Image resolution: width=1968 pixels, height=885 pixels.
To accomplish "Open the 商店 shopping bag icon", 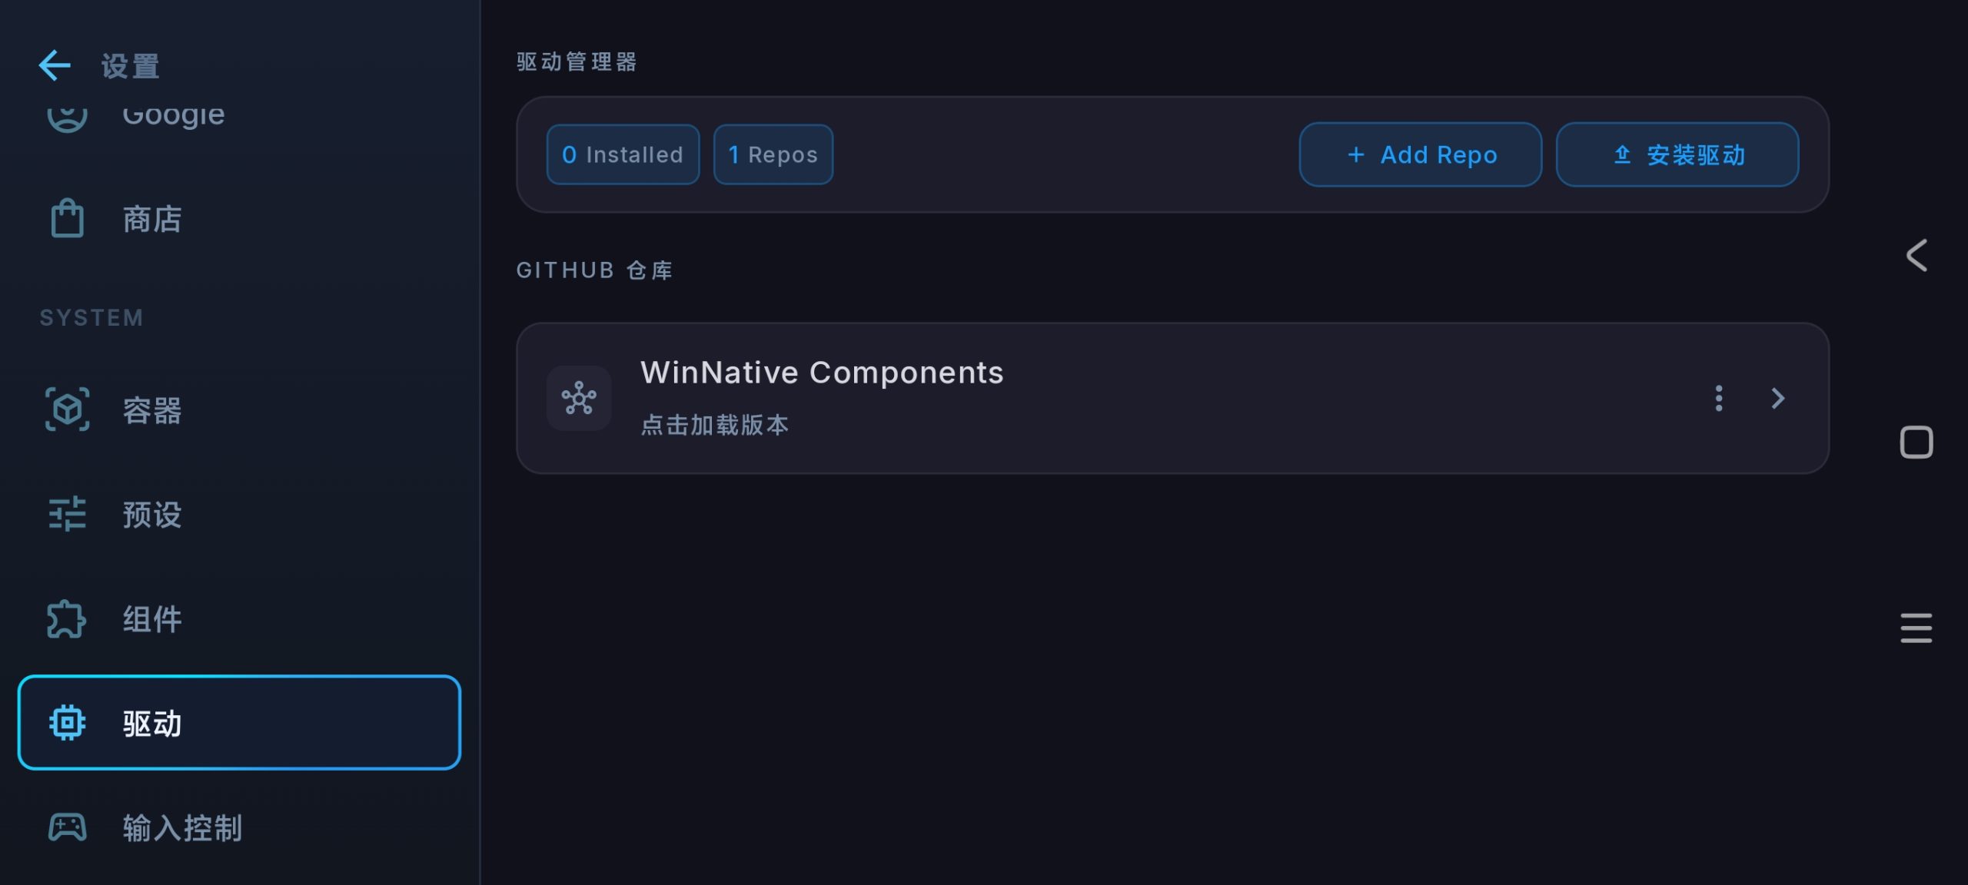I will tap(68, 219).
